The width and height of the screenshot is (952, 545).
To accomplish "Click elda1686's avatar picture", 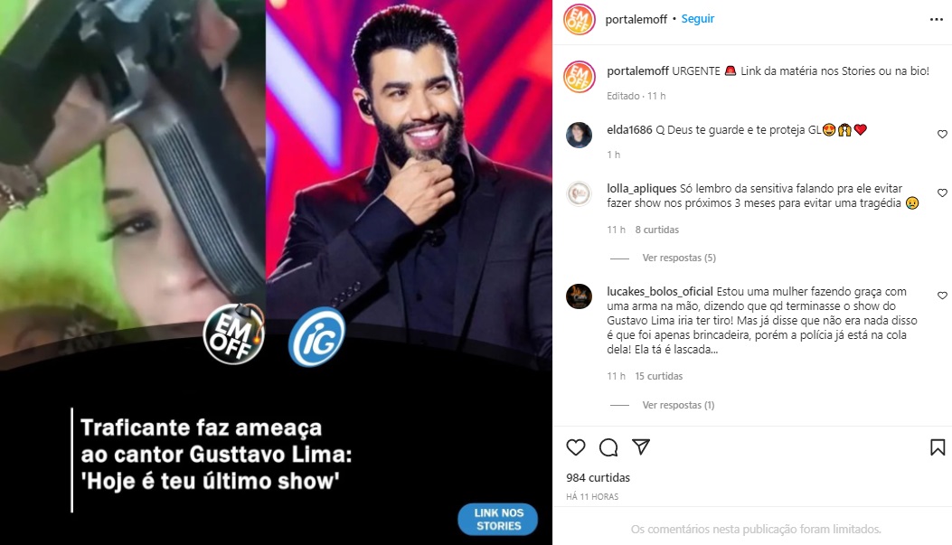I will (x=580, y=135).
